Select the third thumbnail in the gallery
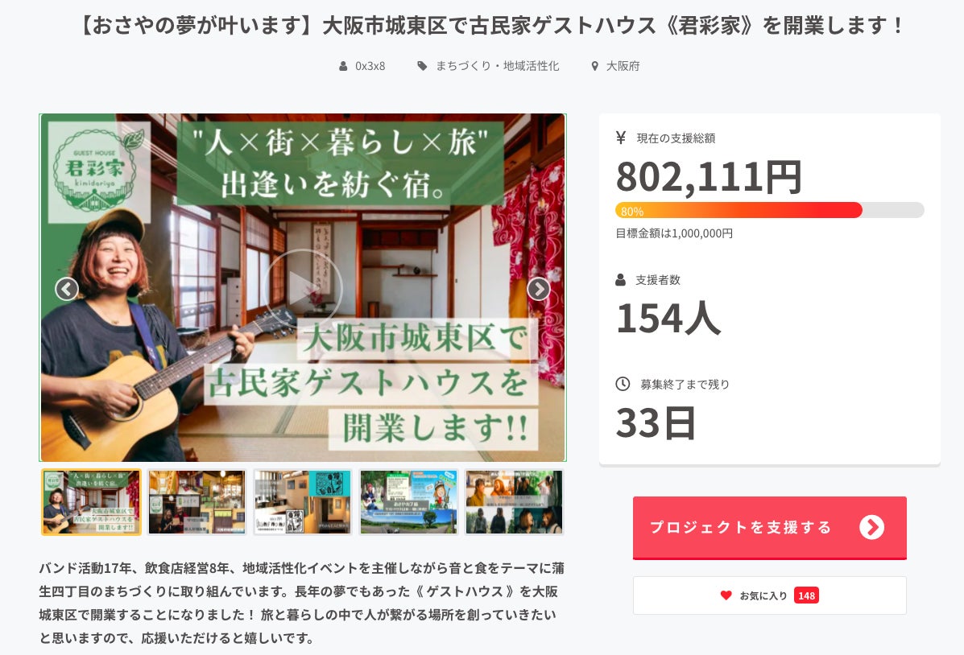 pos(303,502)
